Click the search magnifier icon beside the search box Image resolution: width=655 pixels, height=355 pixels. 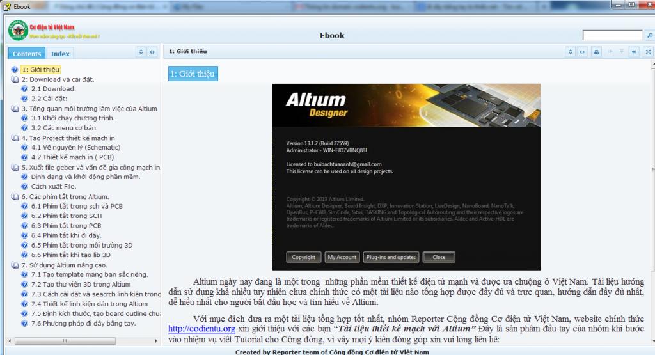click(650, 36)
